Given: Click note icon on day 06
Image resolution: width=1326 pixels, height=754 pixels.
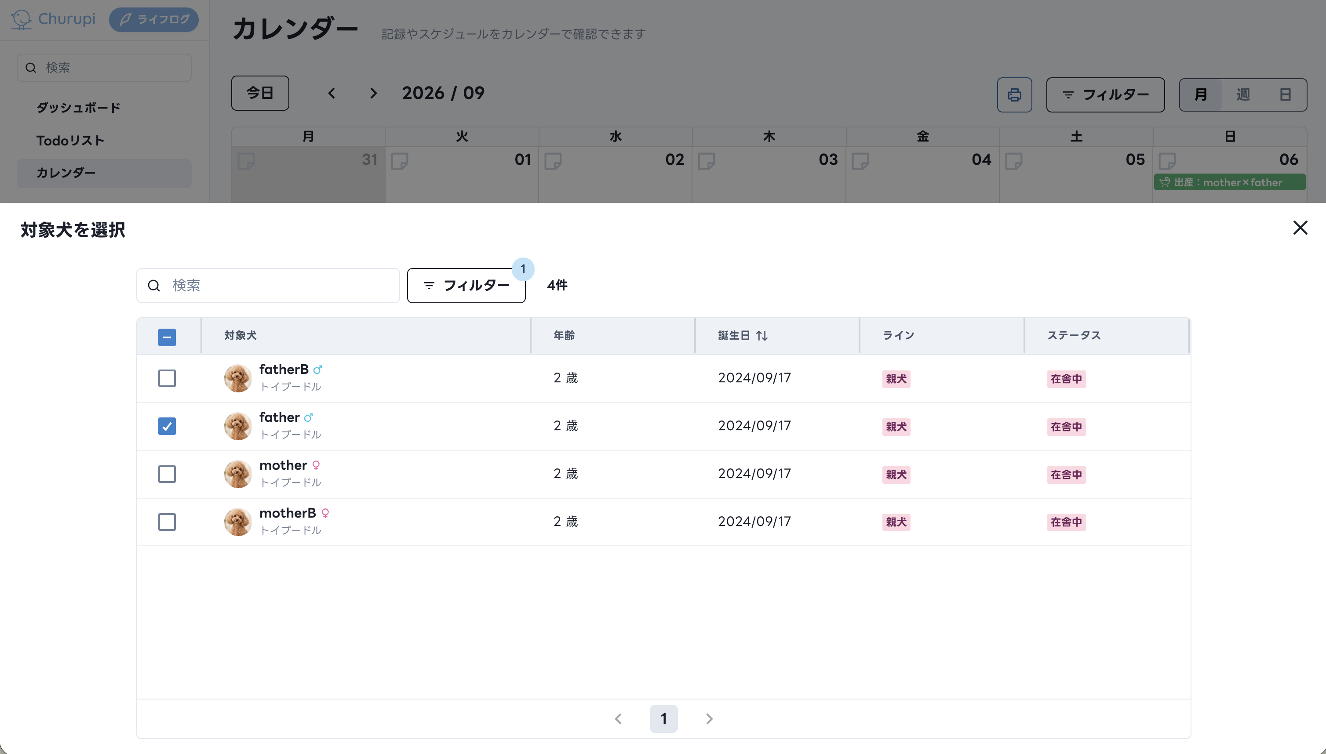Looking at the screenshot, I should 1167,161.
